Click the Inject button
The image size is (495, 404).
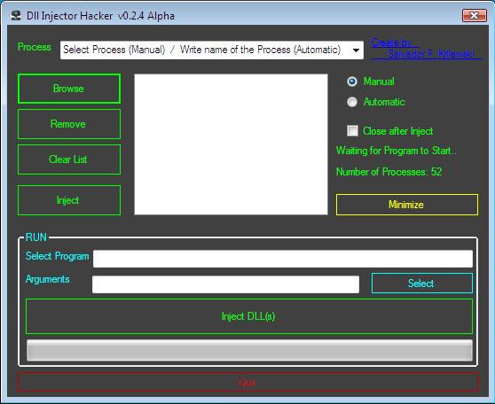click(69, 200)
